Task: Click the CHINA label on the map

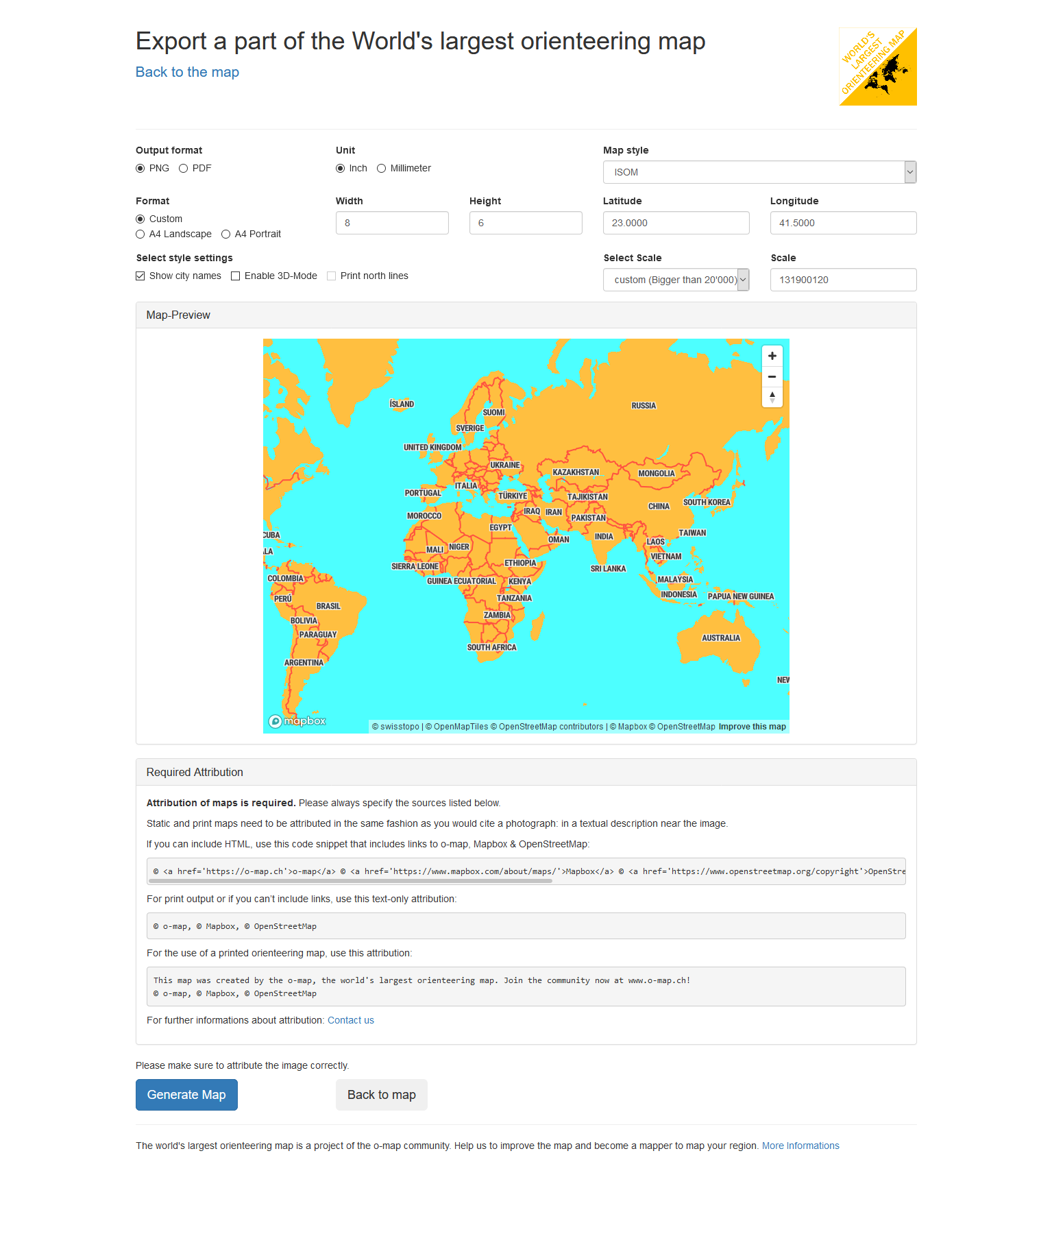Action: [659, 507]
